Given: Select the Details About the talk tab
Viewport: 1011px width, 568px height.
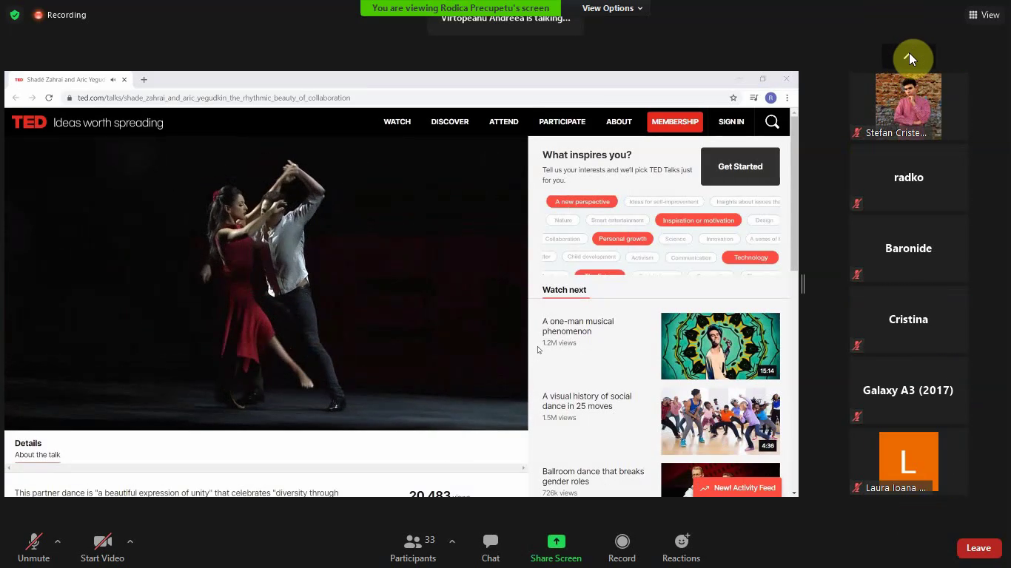Looking at the screenshot, I should click(x=37, y=449).
